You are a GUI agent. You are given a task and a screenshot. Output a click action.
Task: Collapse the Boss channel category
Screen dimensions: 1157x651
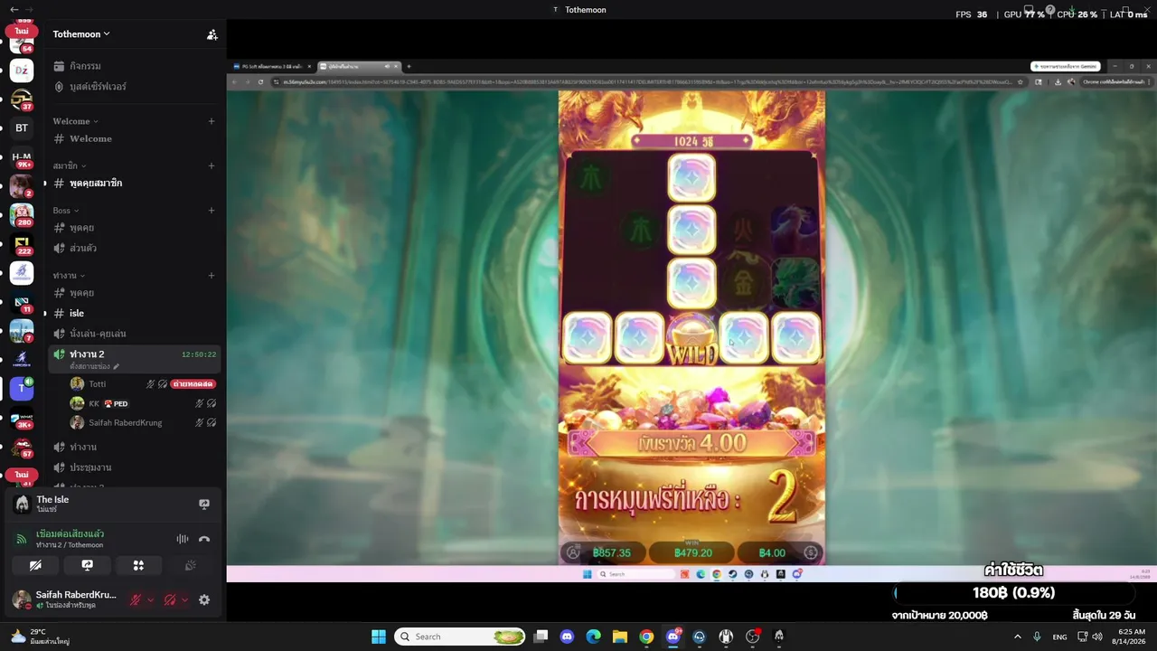(66, 211)
